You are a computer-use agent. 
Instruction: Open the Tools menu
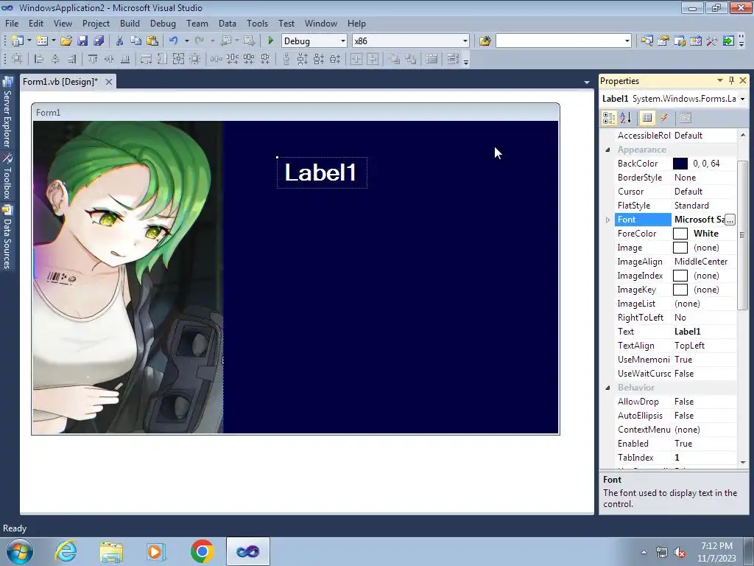pos(257,23)
